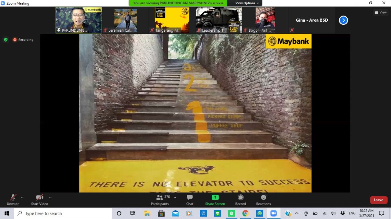Open the Participants panel
The height and width of the screenshot is (219, 391).
160,200
